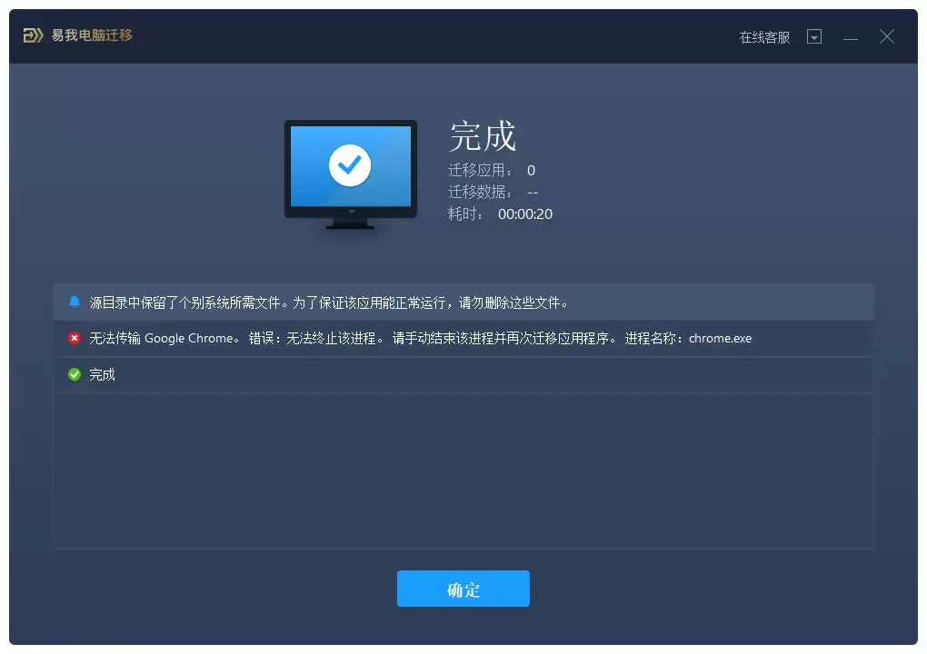Click the 确定 confirm button
This screenshot has width=927, height=654.
463,589
